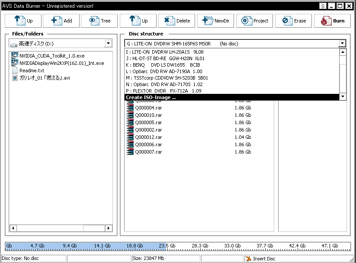The height and width of the screenshot is (263, 356).
Task: Click the Erase disc button
Action: click(293, 21)
